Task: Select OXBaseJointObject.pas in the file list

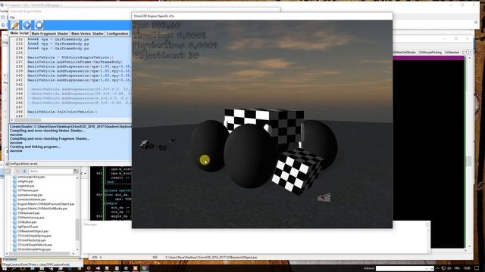Action: click(33, 231)
